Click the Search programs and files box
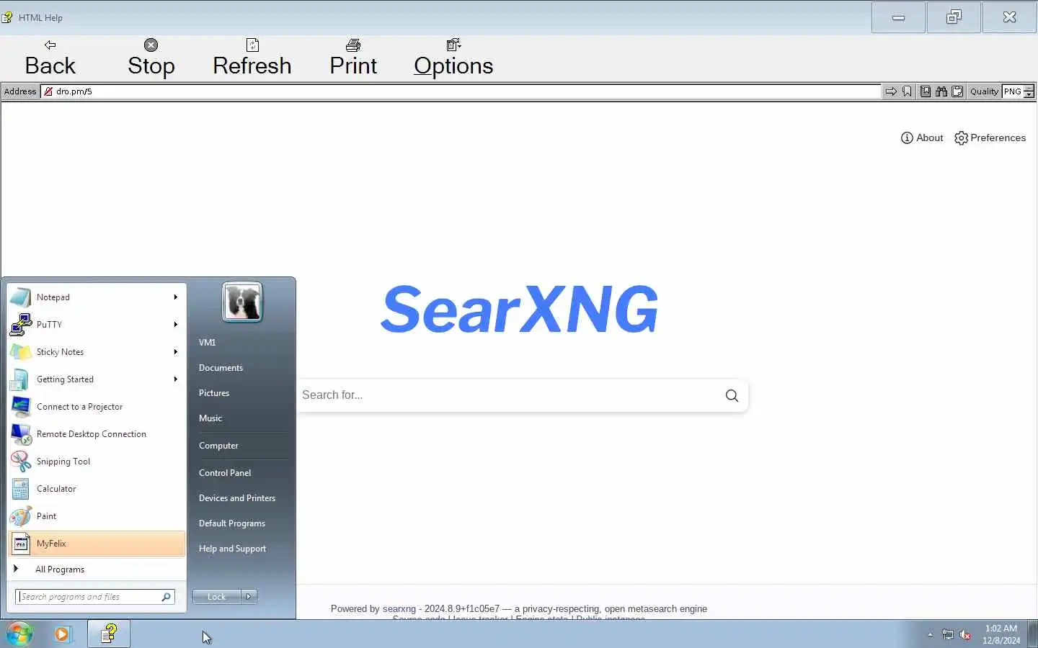Screen dimensions: 1038x648 pos(94,597)
